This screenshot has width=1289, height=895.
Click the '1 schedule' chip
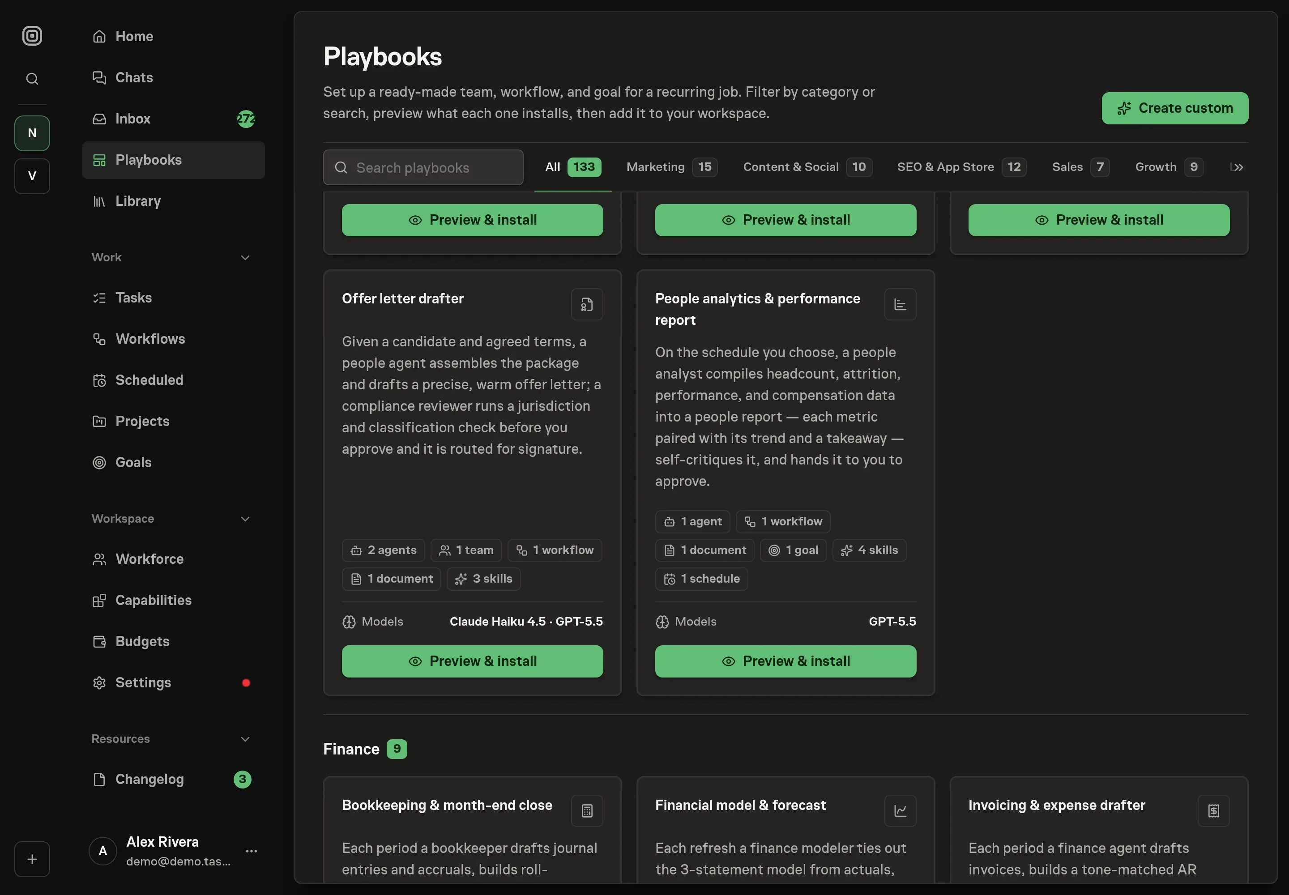tap(701, 579)
